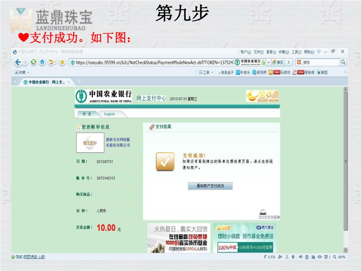
Task: Expand the toolbar overflow chevron
Action: coord(345,72)
